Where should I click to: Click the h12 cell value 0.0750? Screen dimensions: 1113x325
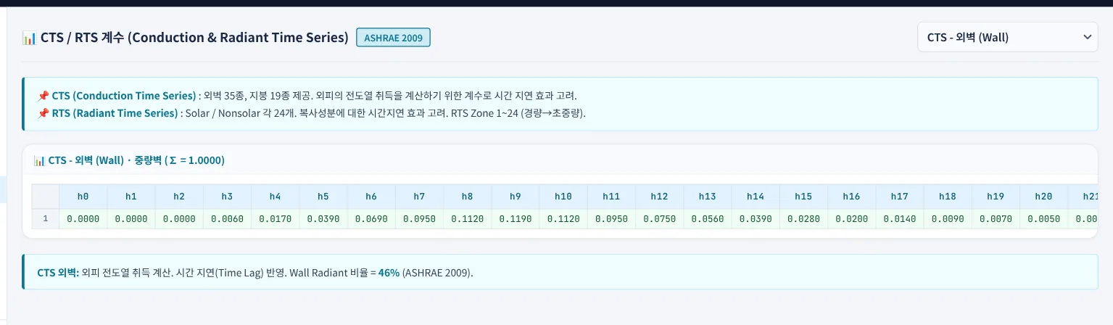(x=659, y=218)
